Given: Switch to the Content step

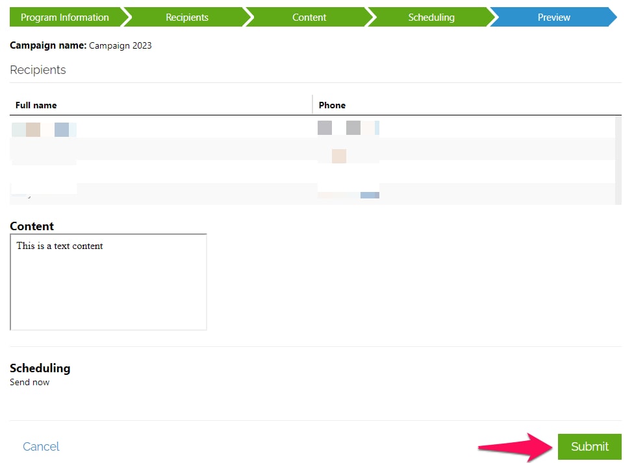Looking at the screenshot, I should pos(309,17).
